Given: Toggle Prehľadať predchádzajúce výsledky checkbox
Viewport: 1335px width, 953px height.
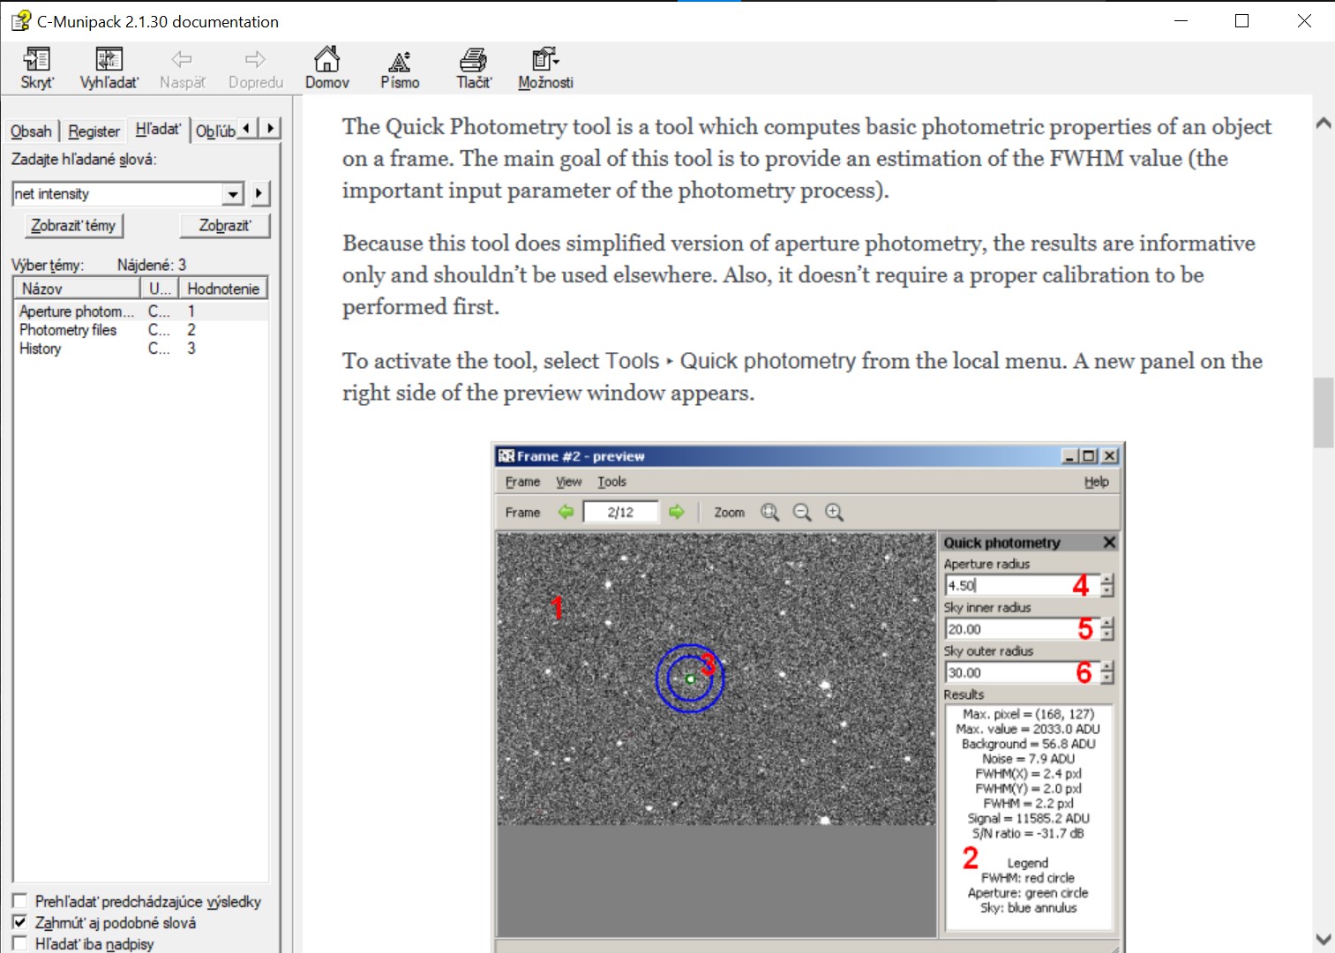Looking at the screenshot, I should tap(19, 901).
